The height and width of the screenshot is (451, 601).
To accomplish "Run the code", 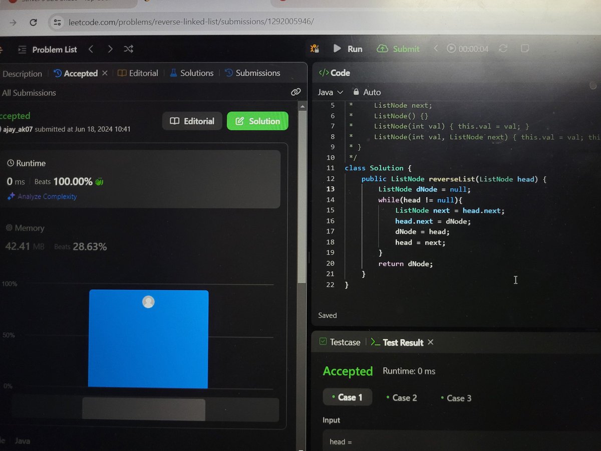I will tap(348, 49).
